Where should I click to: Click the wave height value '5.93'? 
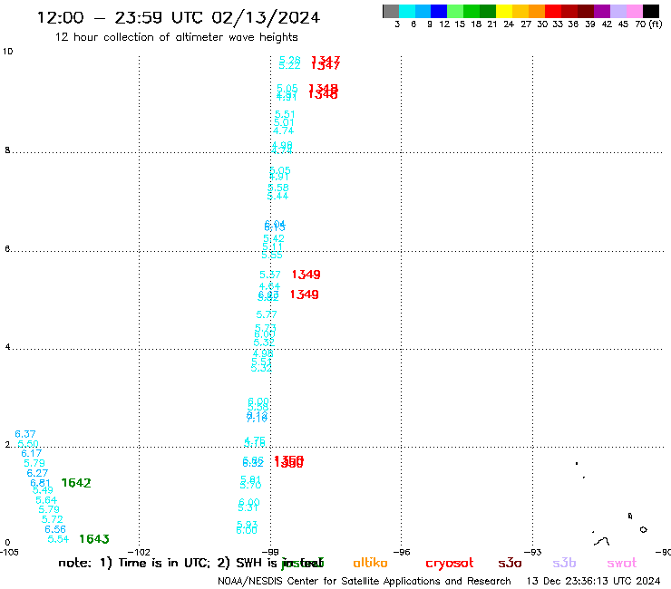(248, 524)
